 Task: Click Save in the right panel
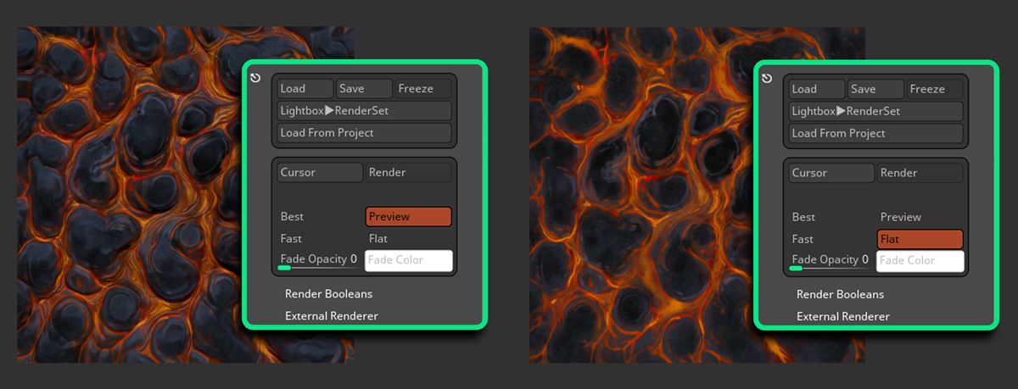click(876, 89)
